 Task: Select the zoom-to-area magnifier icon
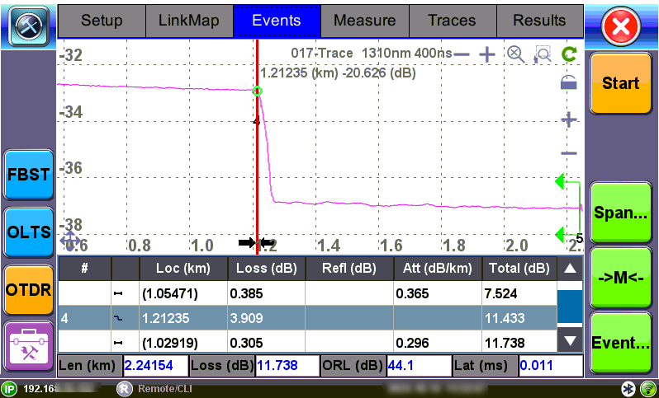point(542,54)
